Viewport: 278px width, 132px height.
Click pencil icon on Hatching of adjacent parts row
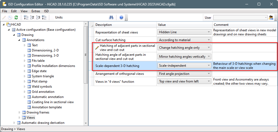(97, 48)
